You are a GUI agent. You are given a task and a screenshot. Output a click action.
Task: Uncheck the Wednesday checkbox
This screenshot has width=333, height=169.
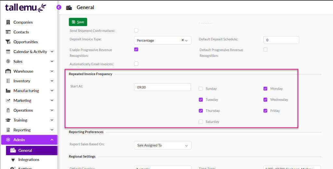pyautogui.click(x=265, y=99)
